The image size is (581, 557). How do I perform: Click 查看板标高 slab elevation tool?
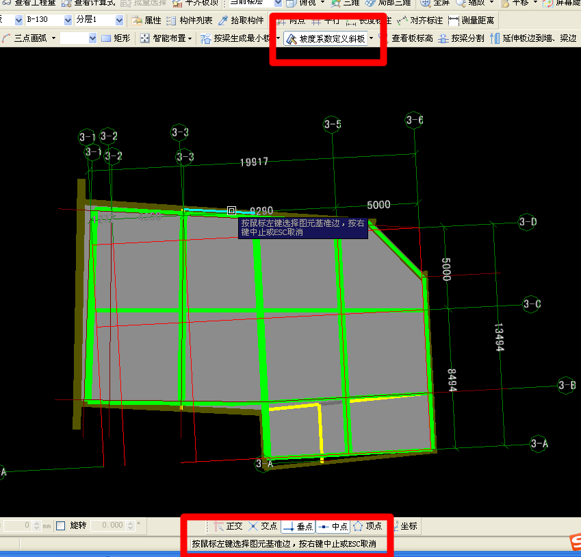point(412,38)
